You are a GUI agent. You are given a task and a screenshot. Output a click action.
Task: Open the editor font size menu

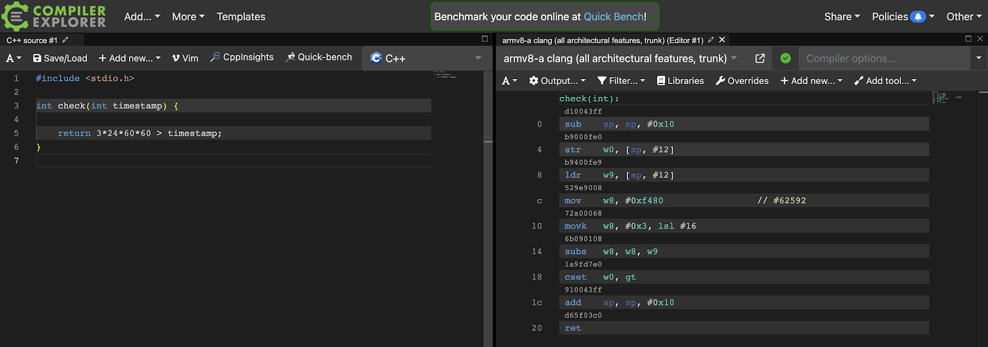coord(13,58)
